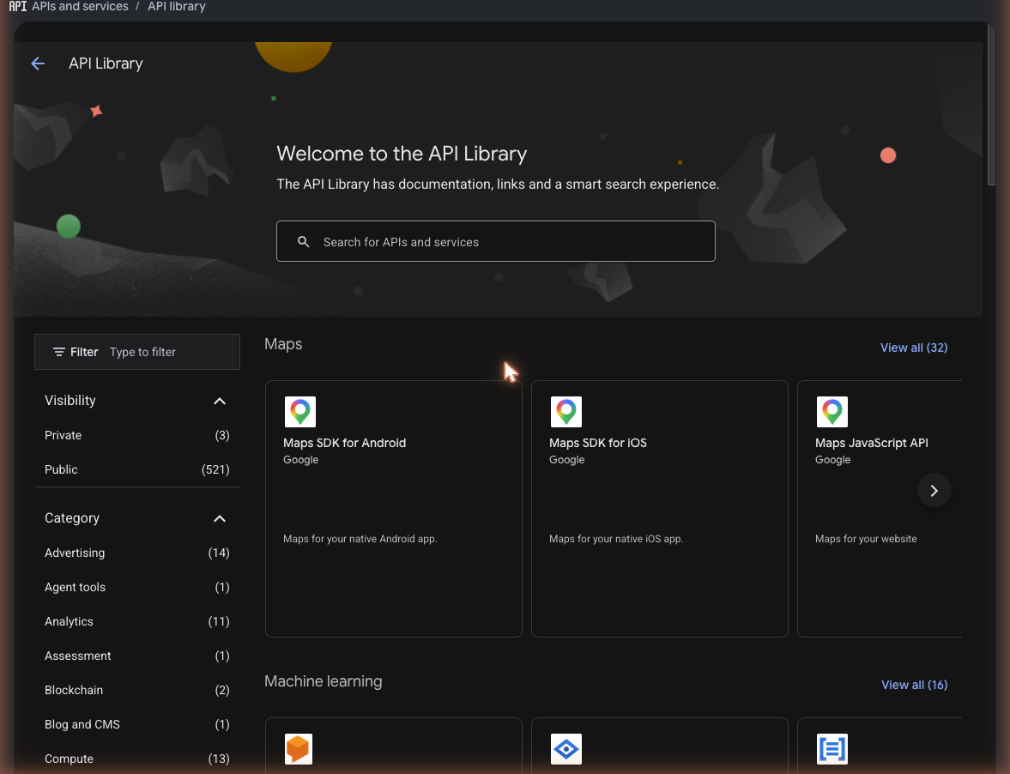Screen dimensions: 1010x774
Task: Collapse the Category filter section
Action: (220, 518)
